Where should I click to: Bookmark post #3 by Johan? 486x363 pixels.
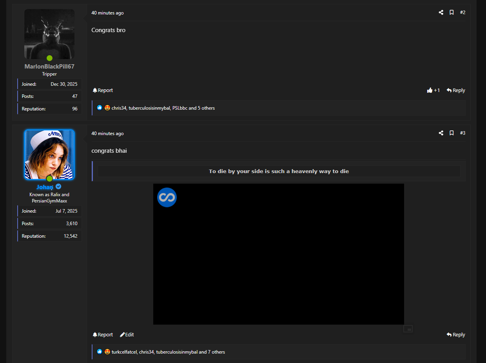click(452, 133)
